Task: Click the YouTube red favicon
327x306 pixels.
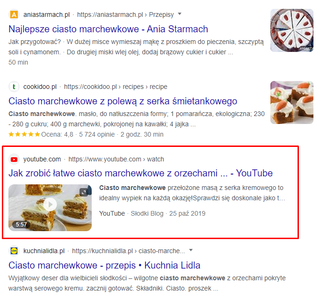Action: coord(14,160)
